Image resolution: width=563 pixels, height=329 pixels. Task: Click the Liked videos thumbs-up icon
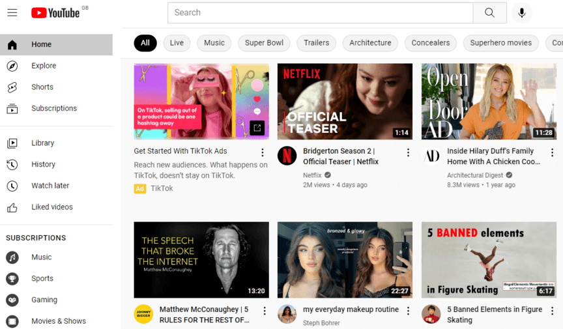tap(12, 207)
